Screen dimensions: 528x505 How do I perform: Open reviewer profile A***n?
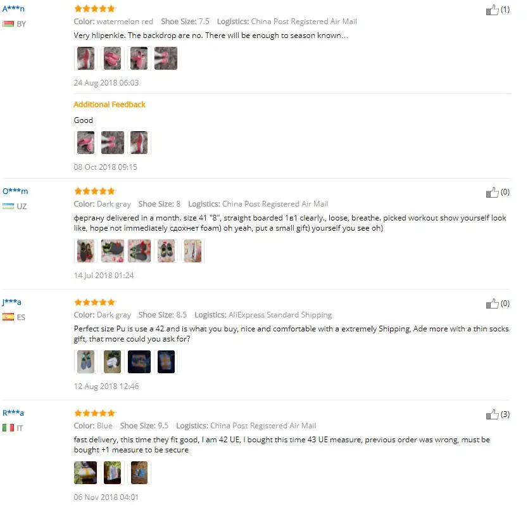coord(13,9)
